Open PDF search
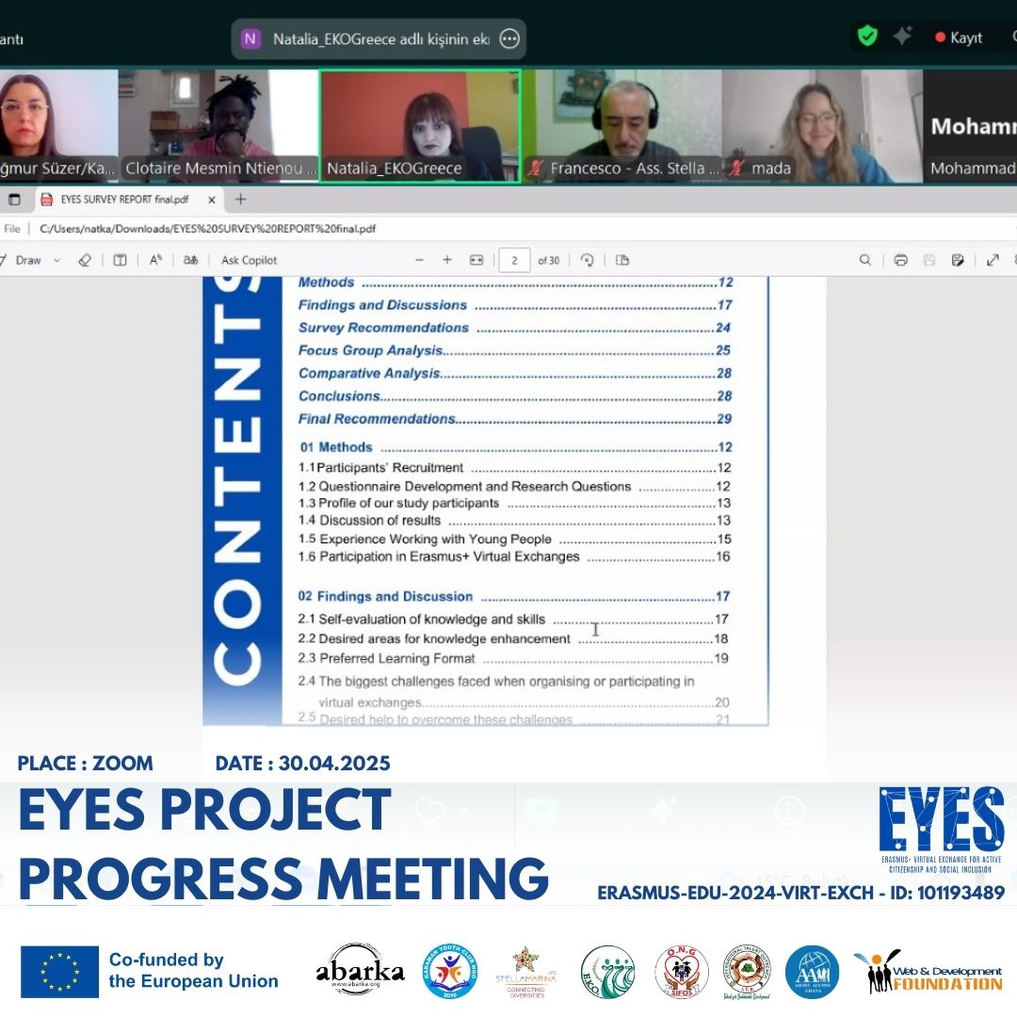The height and width of the screenshot is (1017, 1017). pyautogui.click(x=865, y=260)
